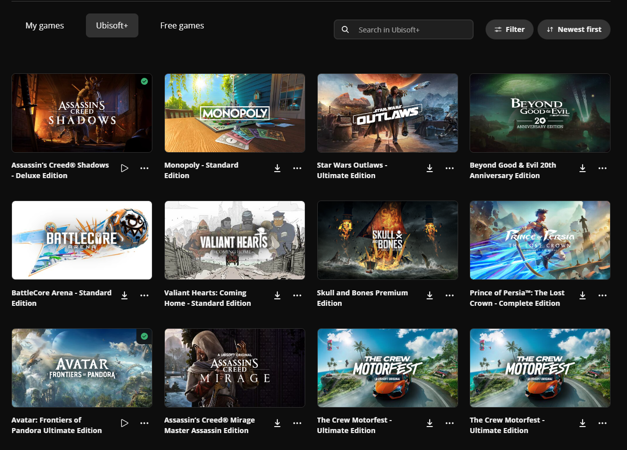Open the Beyond Good & Evil cover thumbnail

click(540, 113)
